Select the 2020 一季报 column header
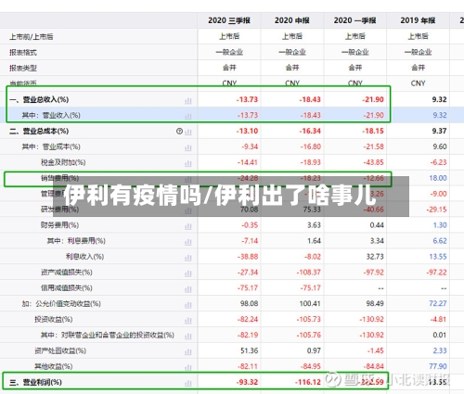This screenshot has height=394, width=464. tap(354, 20)
